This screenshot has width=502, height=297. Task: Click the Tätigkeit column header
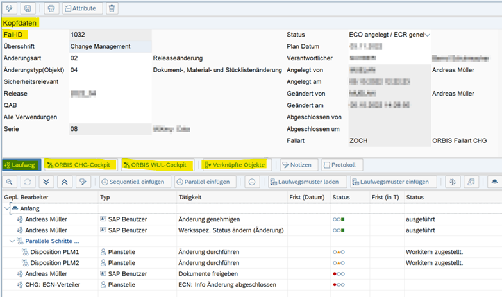click(x=232, y=198)
